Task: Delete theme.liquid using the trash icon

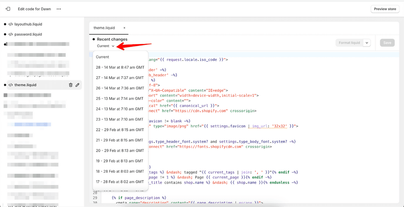Action: [71, 85]
